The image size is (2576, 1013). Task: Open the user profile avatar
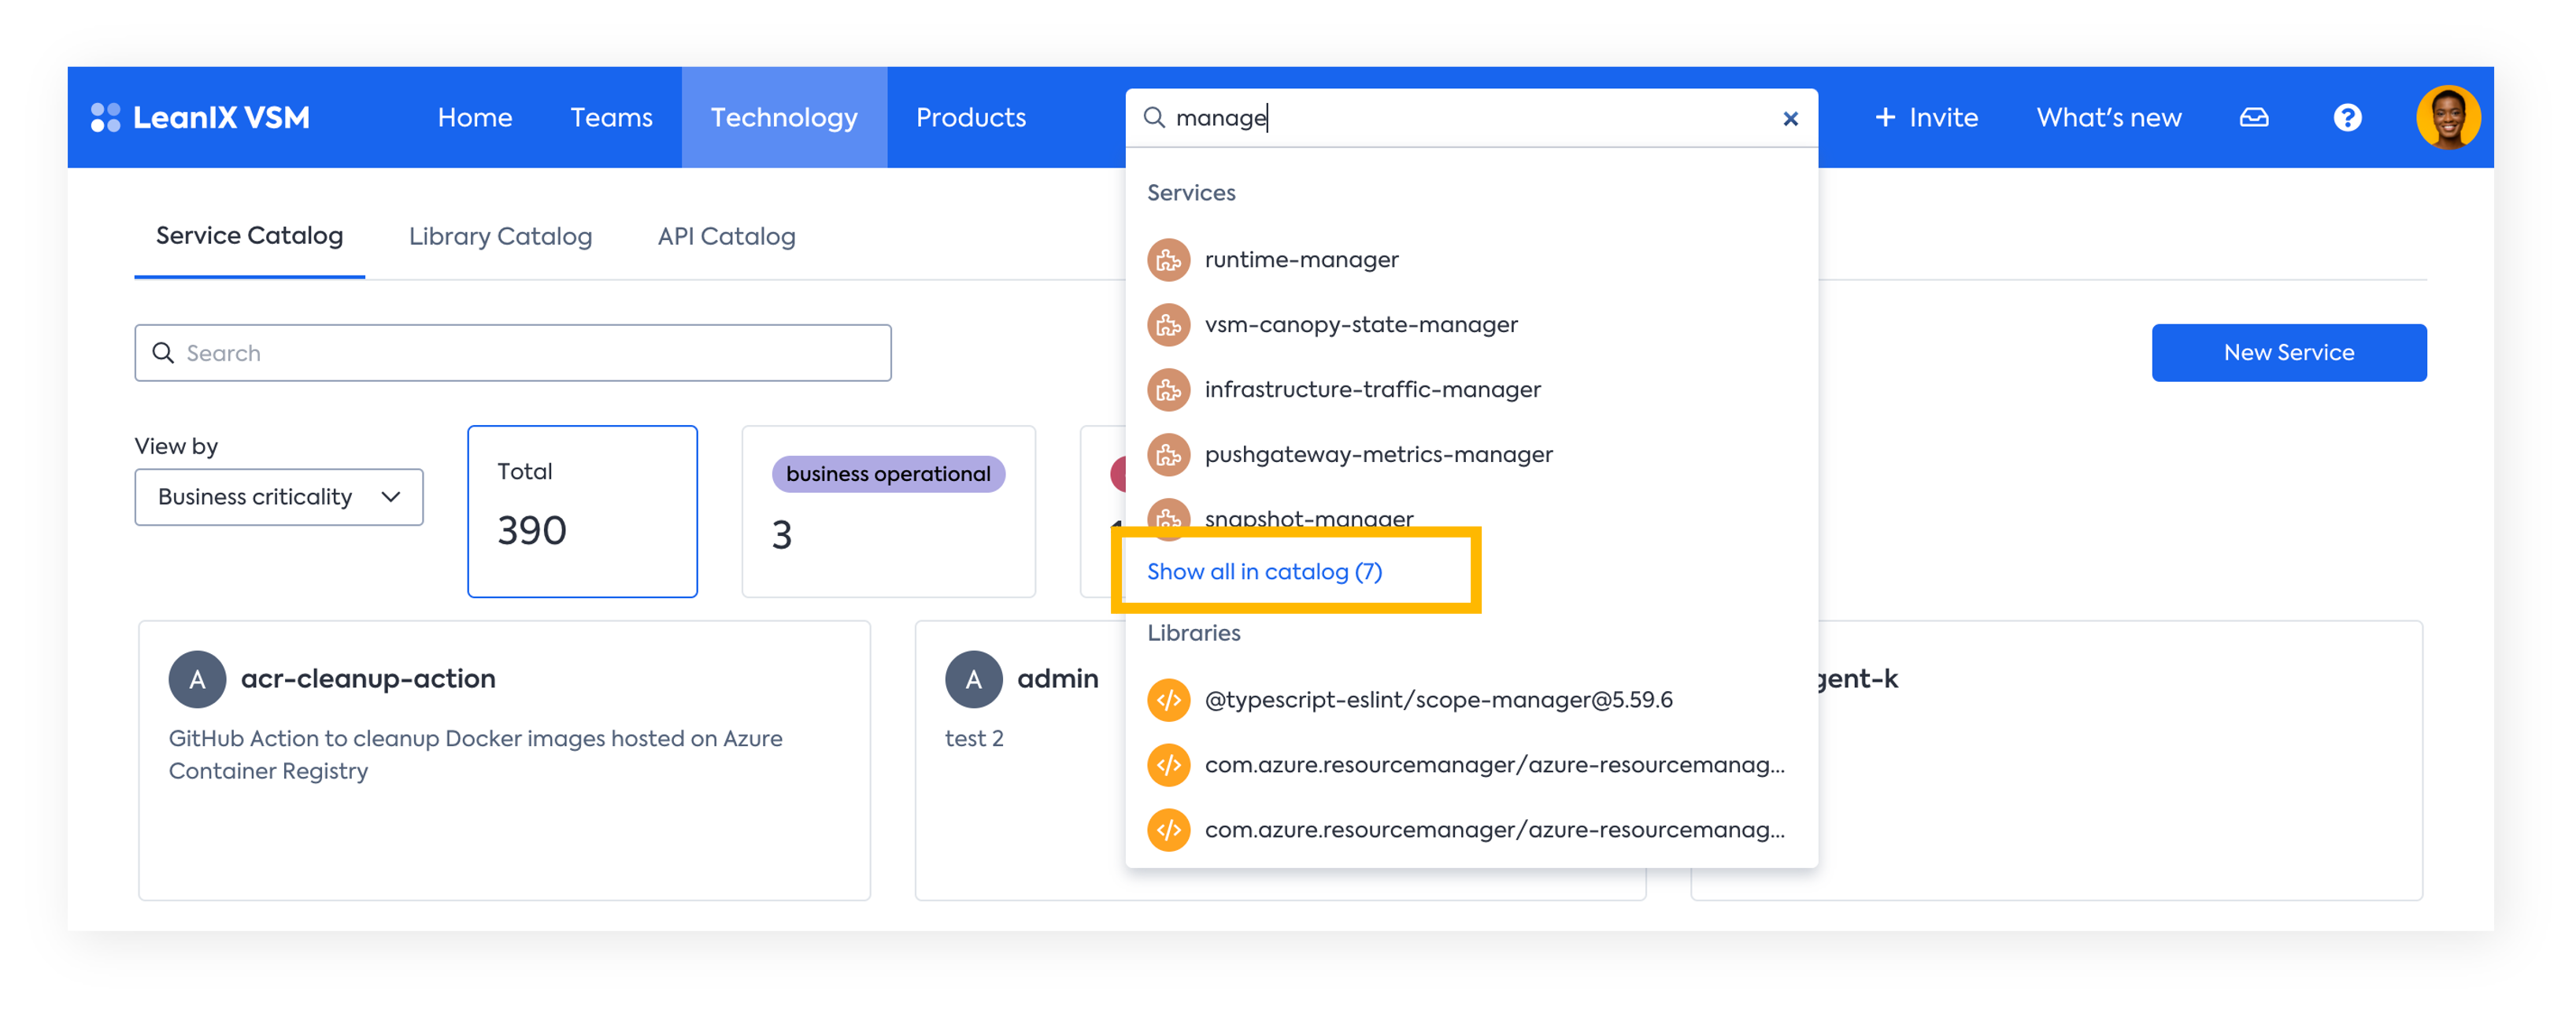(x=2447, y=117)
